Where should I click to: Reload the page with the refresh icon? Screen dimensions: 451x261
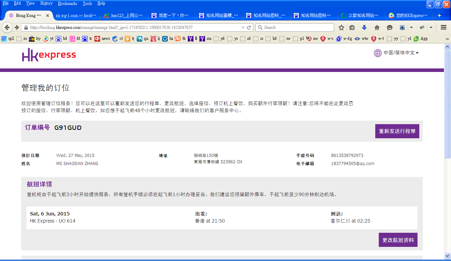coord(249,28)
